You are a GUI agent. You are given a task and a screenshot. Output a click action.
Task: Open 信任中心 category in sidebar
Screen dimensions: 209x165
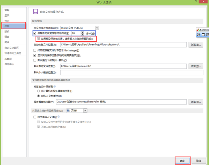(9, 64)
